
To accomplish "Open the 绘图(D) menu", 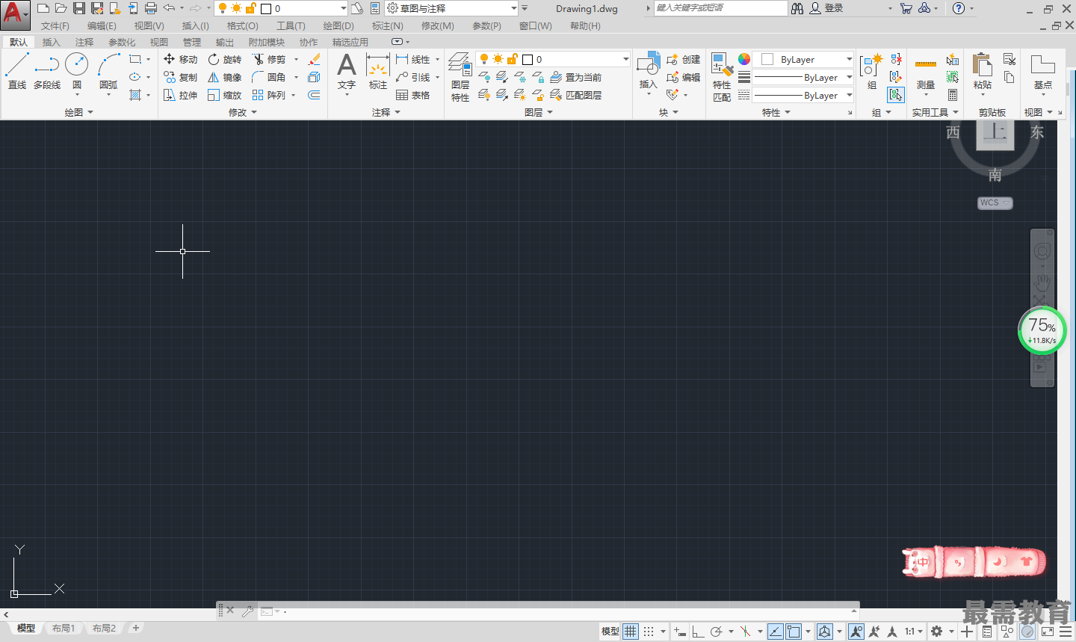I will coord(338,25).
